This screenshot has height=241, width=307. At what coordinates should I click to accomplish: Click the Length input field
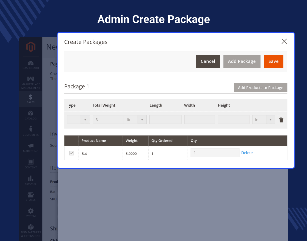coord(166,119)
